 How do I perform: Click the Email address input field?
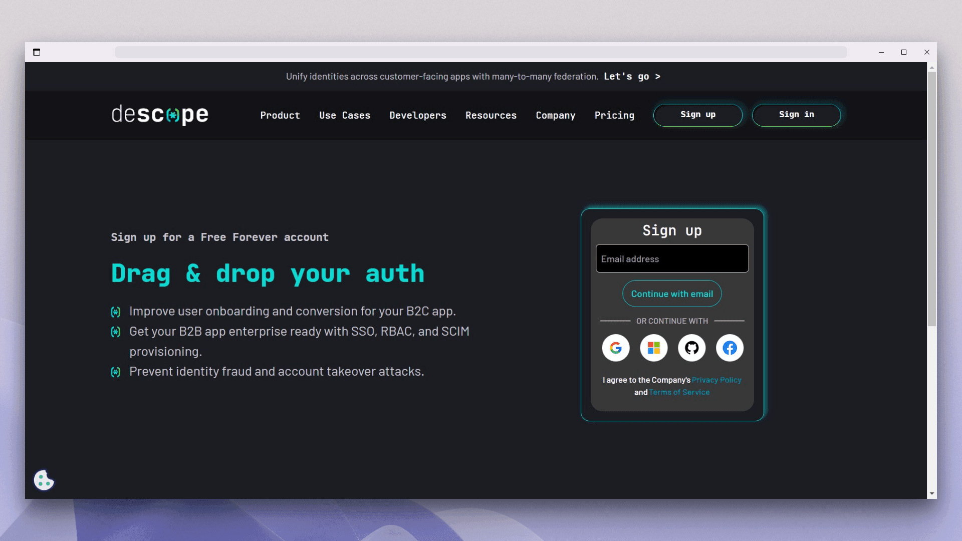tap(672, 258)
